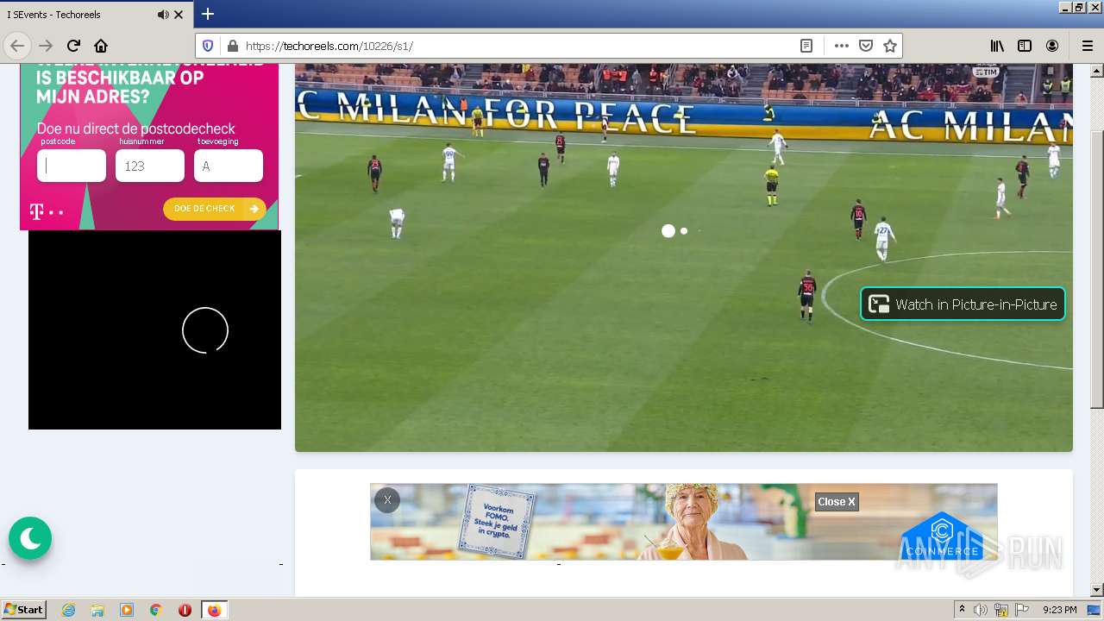Viewport: 1104px width, 621px height.
Task: Open Windows Media Player from taskbar
Action: point(127,610)
